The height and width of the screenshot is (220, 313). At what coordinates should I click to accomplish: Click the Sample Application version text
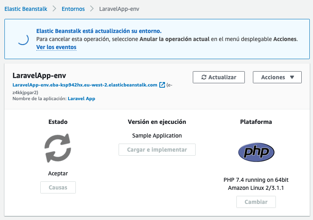pyautogui.click(x=157, y=136)
